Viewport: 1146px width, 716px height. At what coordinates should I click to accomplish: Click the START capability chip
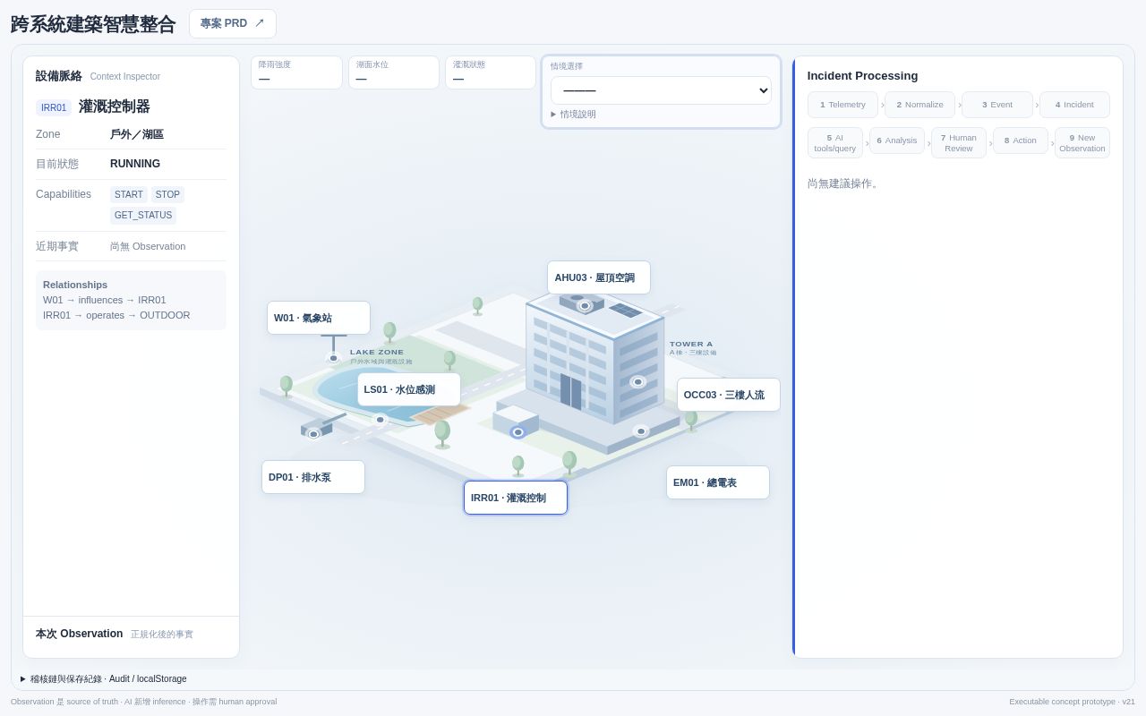click(129, 194)
